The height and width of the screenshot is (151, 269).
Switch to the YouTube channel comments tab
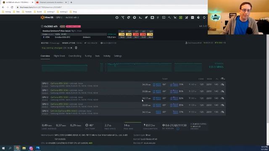click(51, 3)
